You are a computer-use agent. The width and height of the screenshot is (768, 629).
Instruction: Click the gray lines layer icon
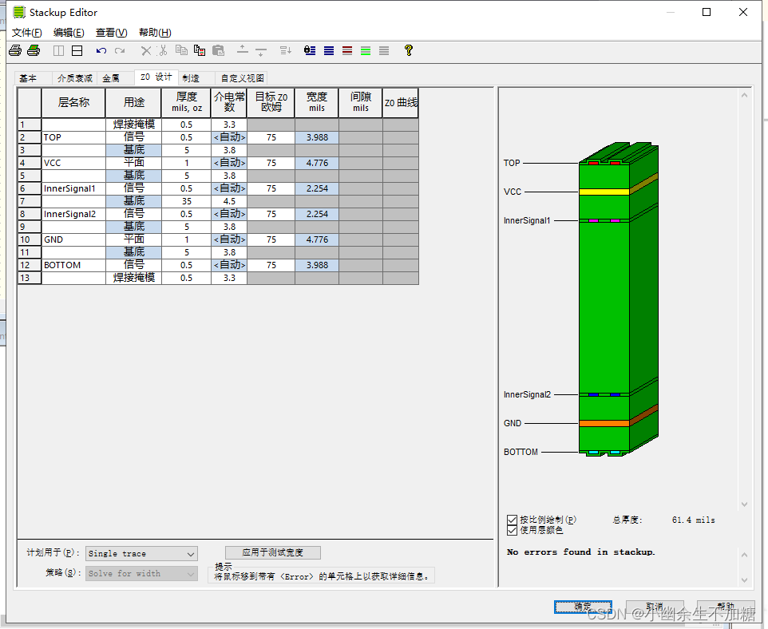[x=384, y=50]
